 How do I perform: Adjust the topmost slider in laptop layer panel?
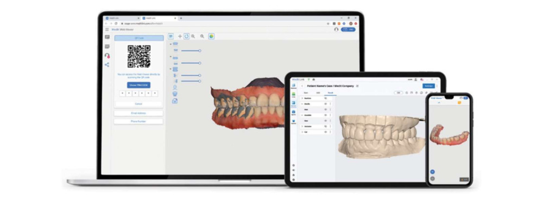click(191, 51)
